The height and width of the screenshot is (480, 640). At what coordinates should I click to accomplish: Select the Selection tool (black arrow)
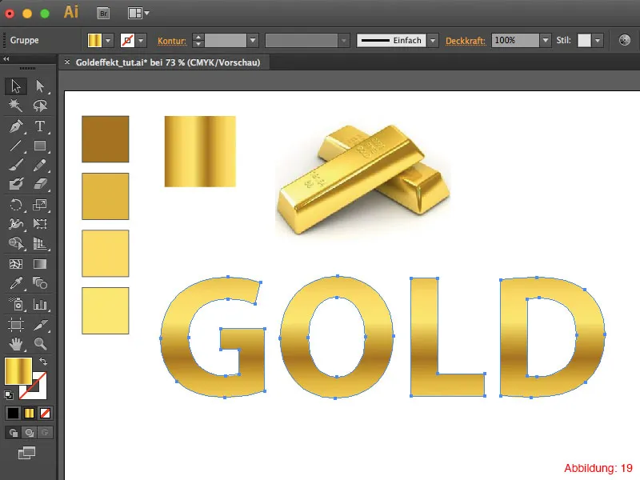click(x=16, y=86)
